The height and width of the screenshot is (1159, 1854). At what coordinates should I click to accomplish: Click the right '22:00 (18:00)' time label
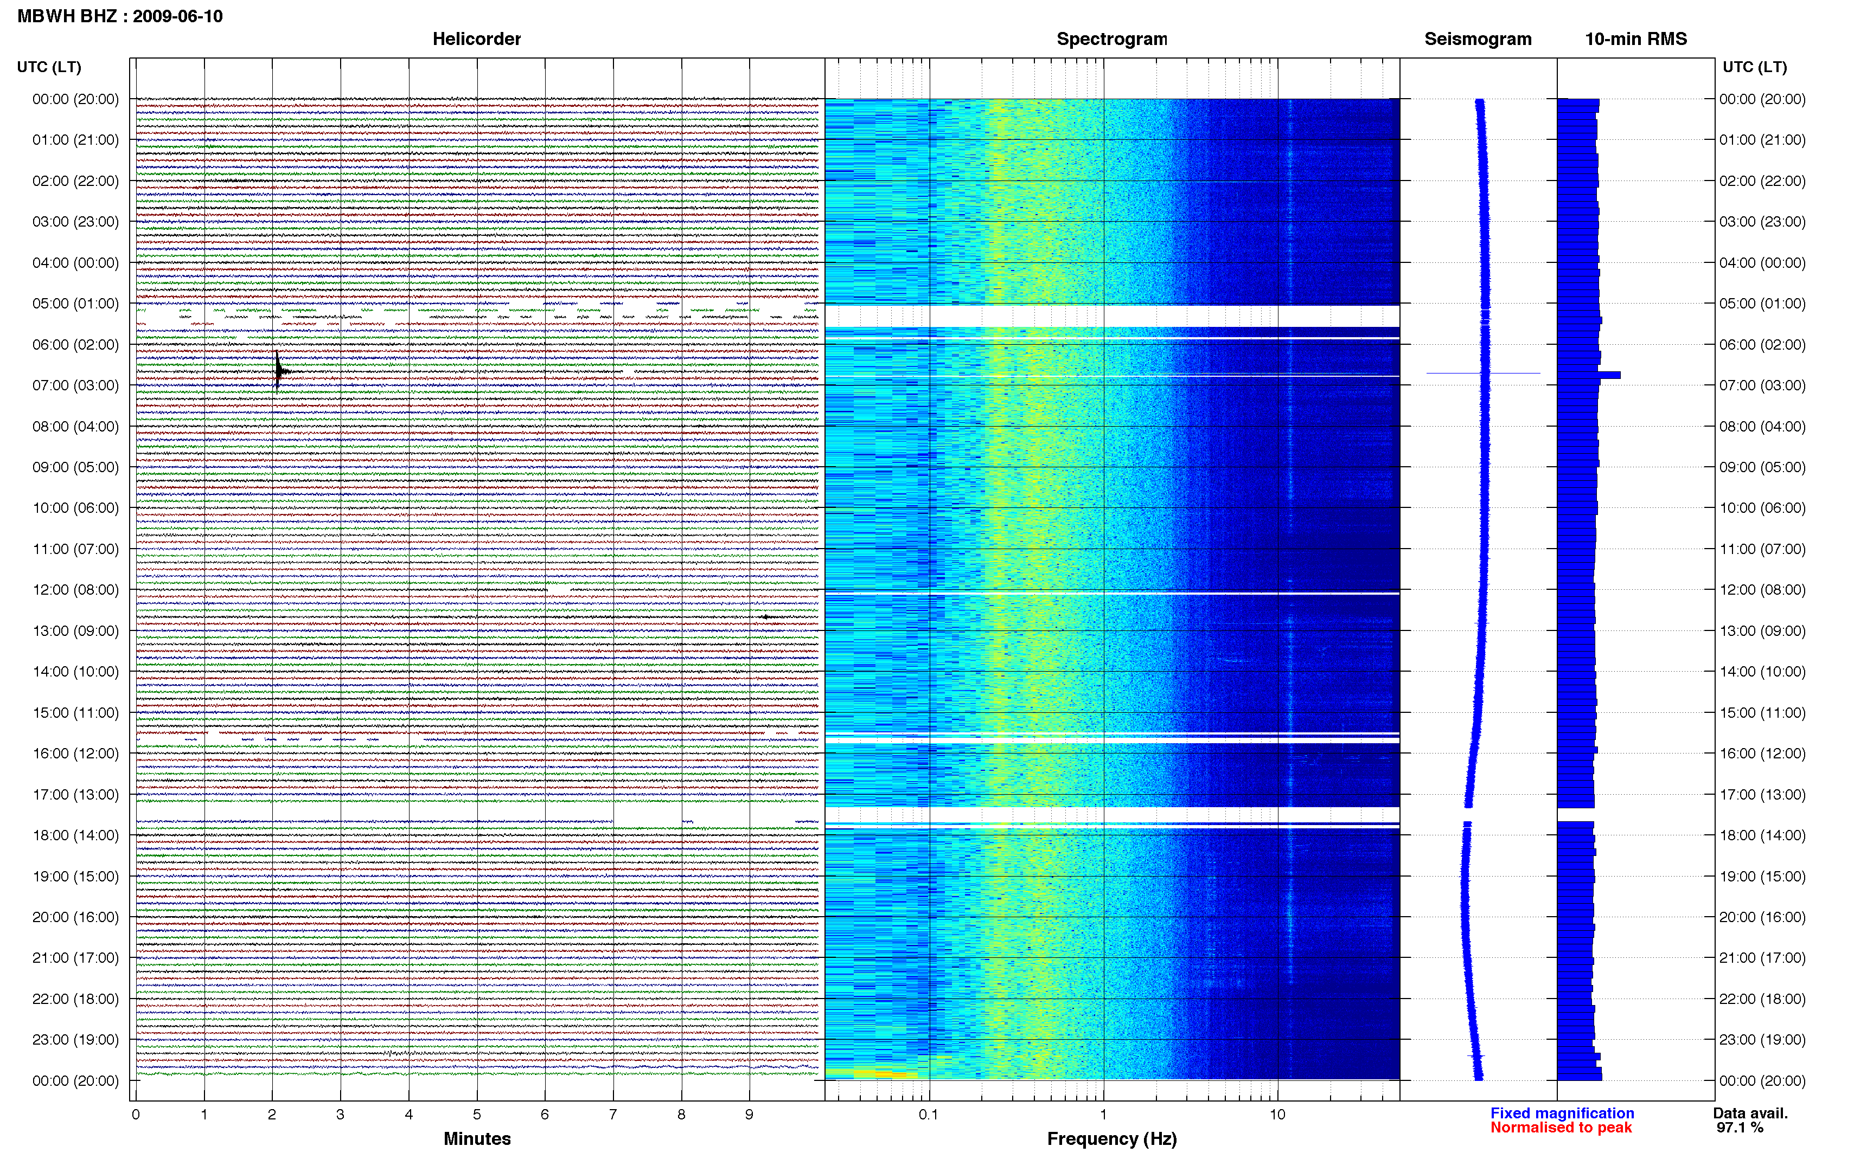[1762, 999]
